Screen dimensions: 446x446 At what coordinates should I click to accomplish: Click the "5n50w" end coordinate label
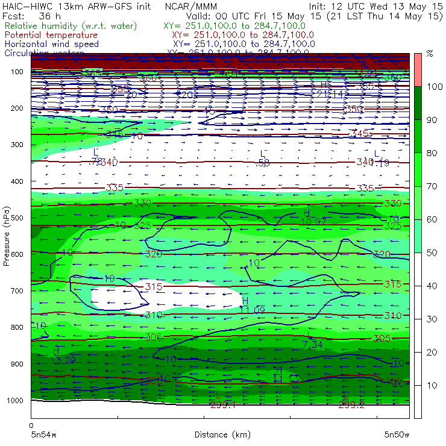pyautogui.click(x=397, y=435)
